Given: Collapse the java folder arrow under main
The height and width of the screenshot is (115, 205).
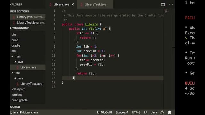Looking at the screenshot, I should [x=15, y=62].
